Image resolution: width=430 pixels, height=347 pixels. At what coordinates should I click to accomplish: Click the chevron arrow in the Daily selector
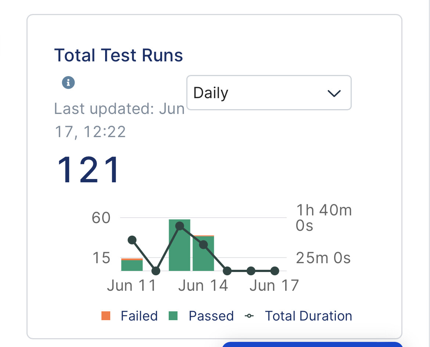point(334,93)
